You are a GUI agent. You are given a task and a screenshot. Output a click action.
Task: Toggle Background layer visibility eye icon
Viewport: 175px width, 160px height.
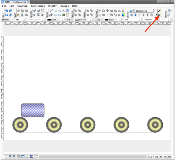[x=131, y=11]
